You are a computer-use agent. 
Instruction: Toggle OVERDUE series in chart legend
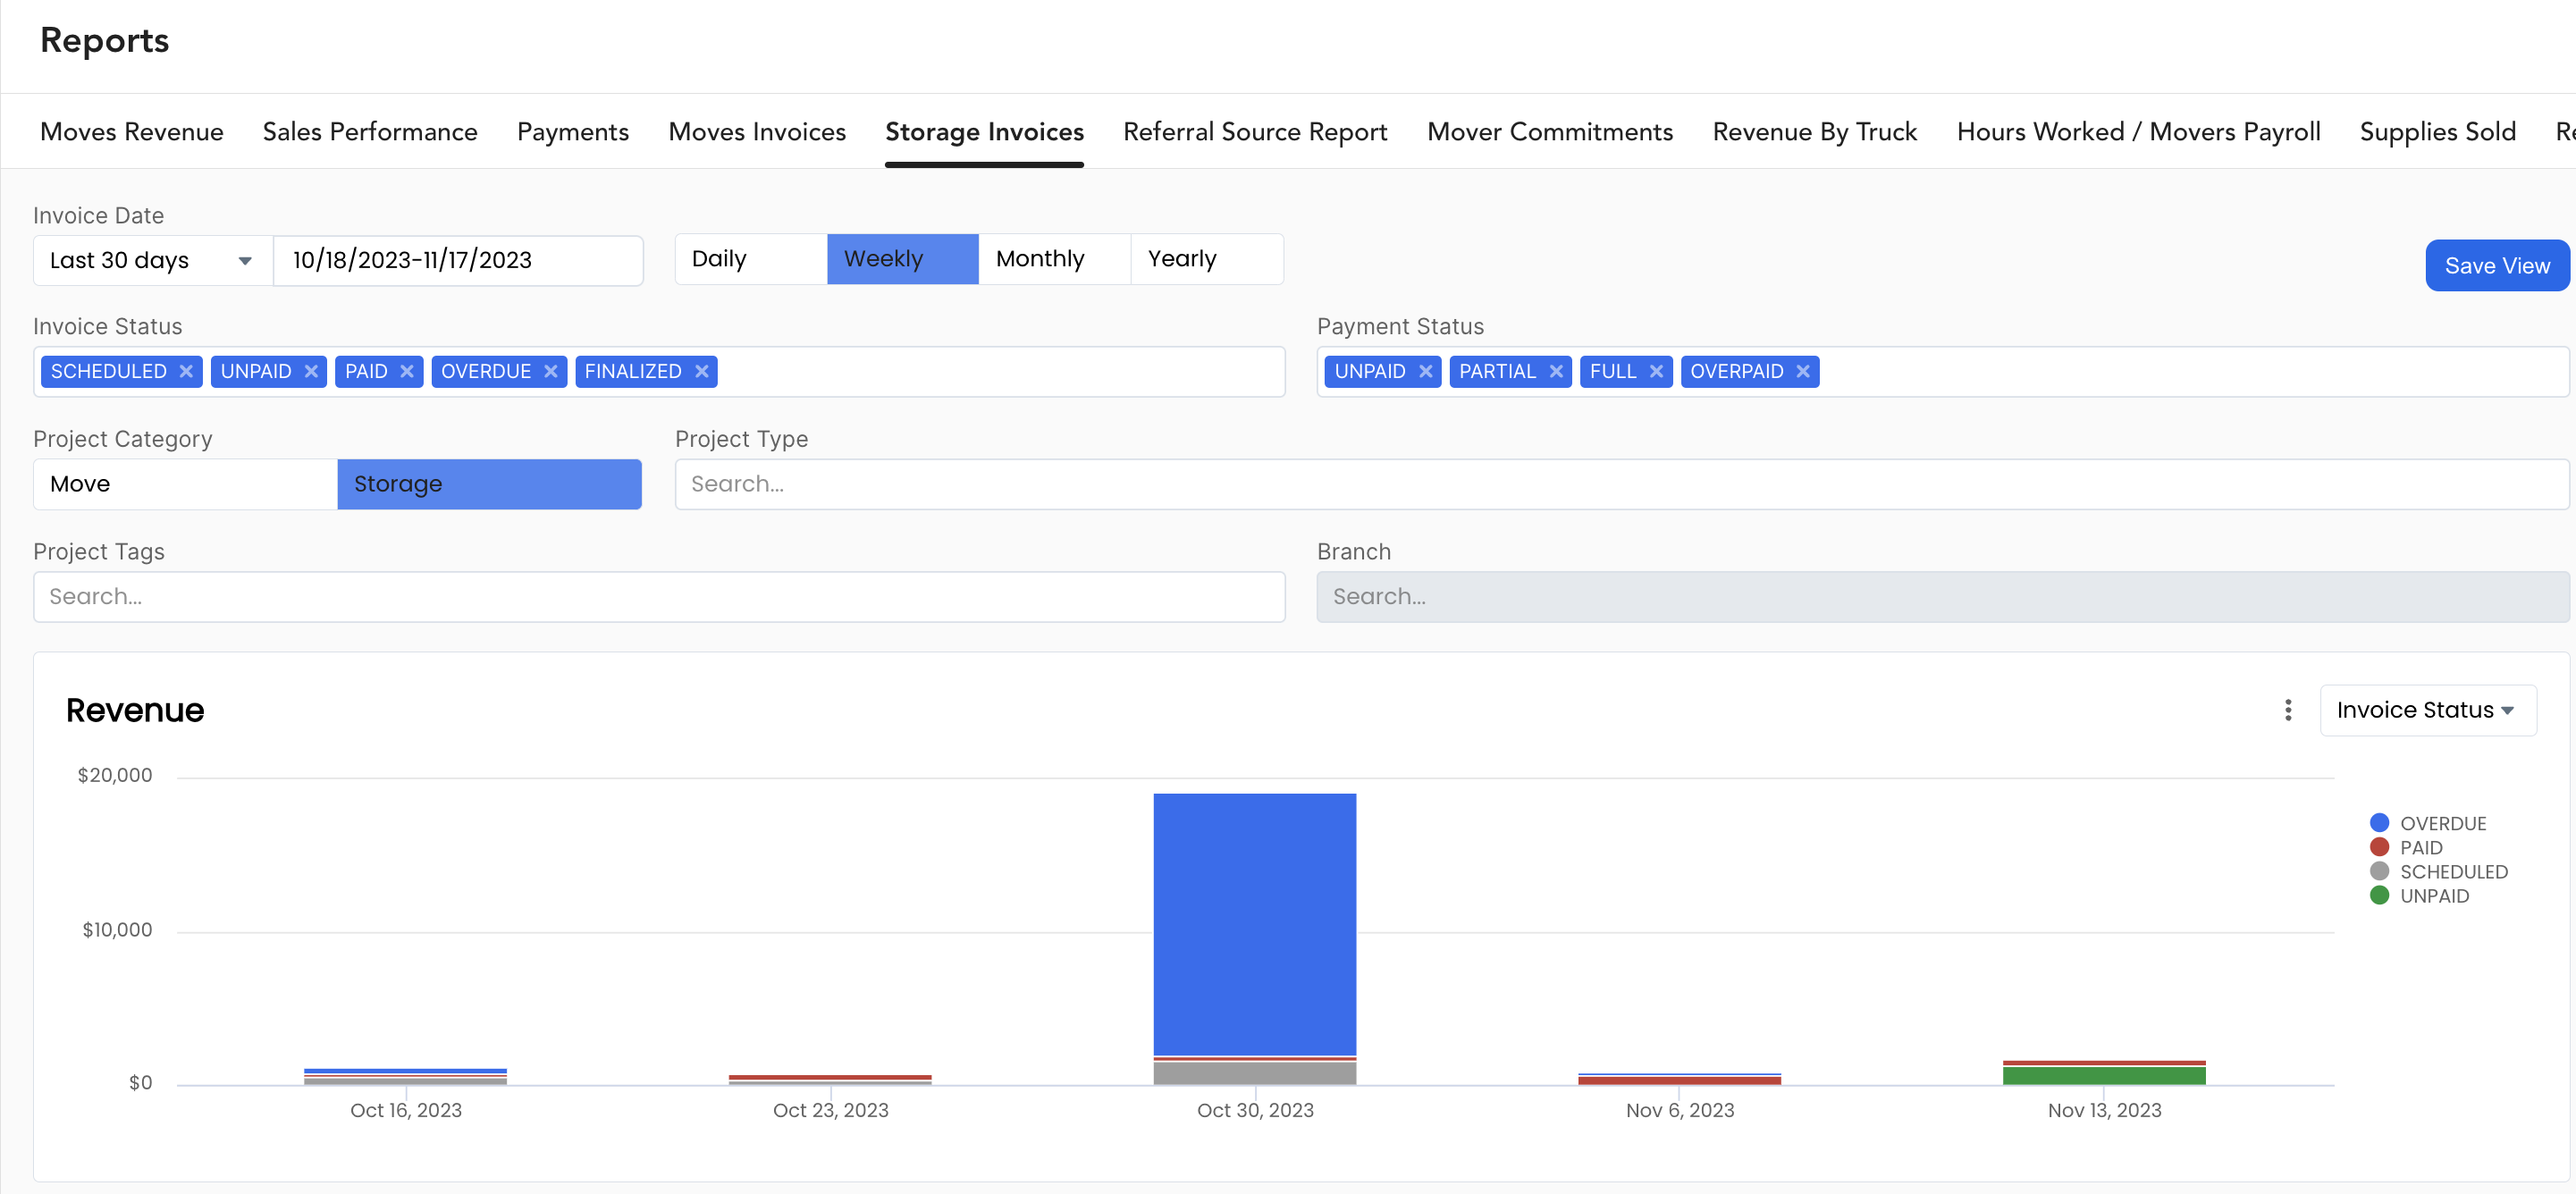pos(2427,823)
